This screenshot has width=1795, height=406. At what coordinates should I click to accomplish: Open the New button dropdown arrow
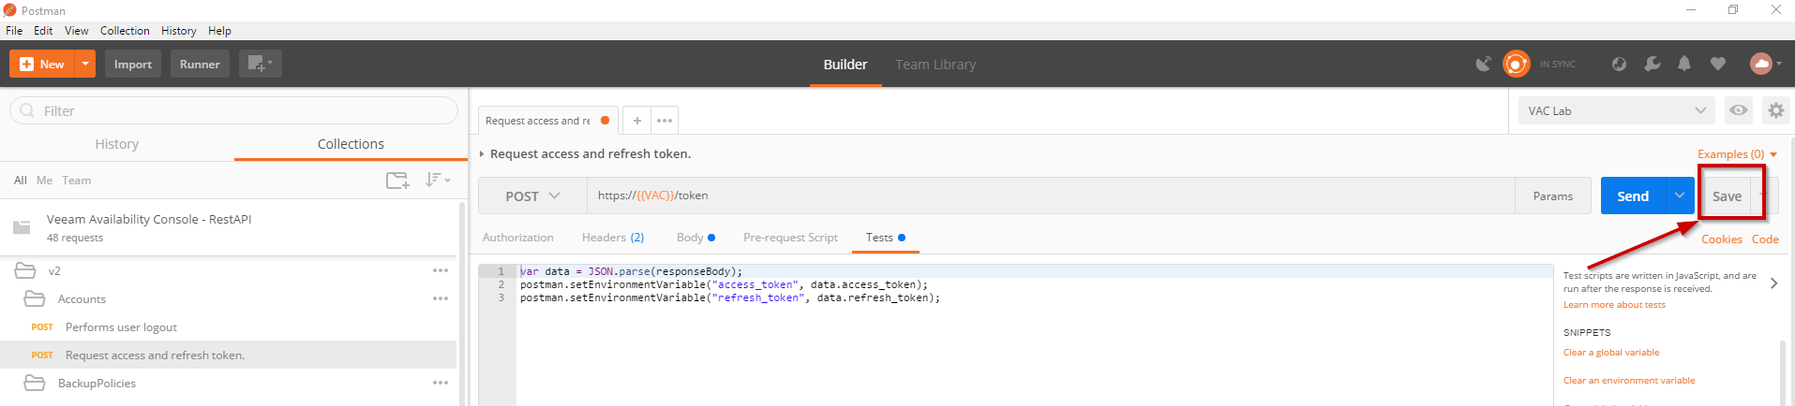pos(85,65)
